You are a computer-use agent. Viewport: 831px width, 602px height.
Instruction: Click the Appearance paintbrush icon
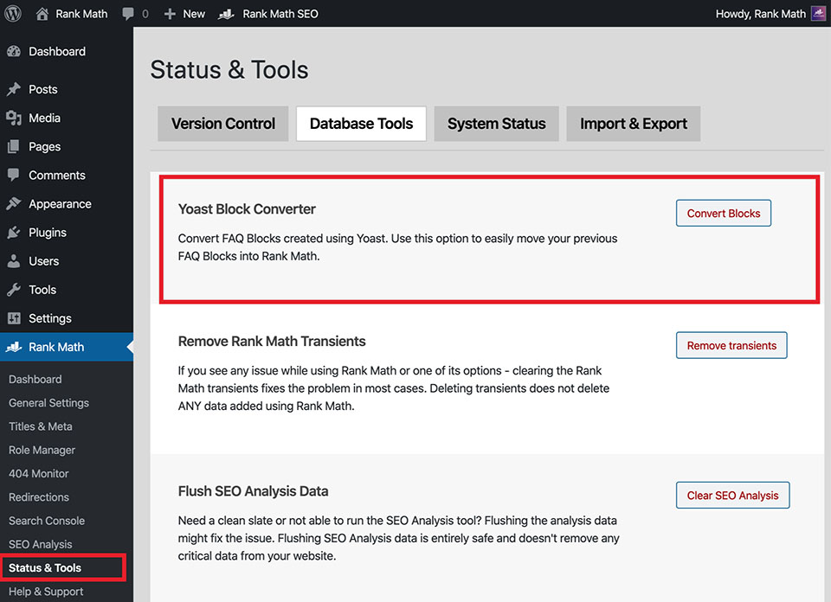[x=14, y=204]
